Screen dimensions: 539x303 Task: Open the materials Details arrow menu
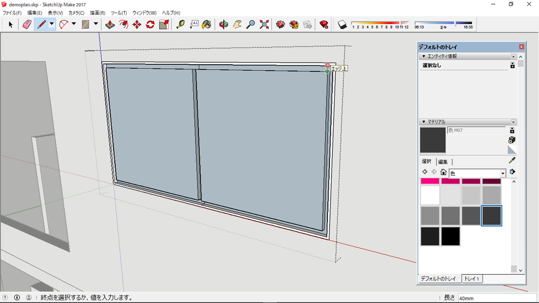(x=513, y=172)
